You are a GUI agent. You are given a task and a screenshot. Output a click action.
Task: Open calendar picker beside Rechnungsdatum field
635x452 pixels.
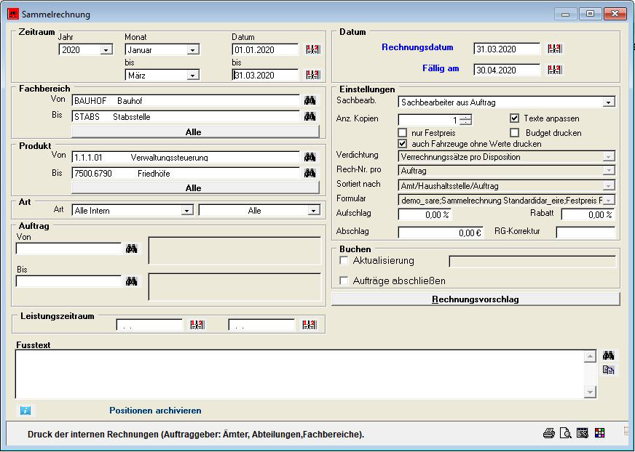pyautogui.click(x=555, y=49)
